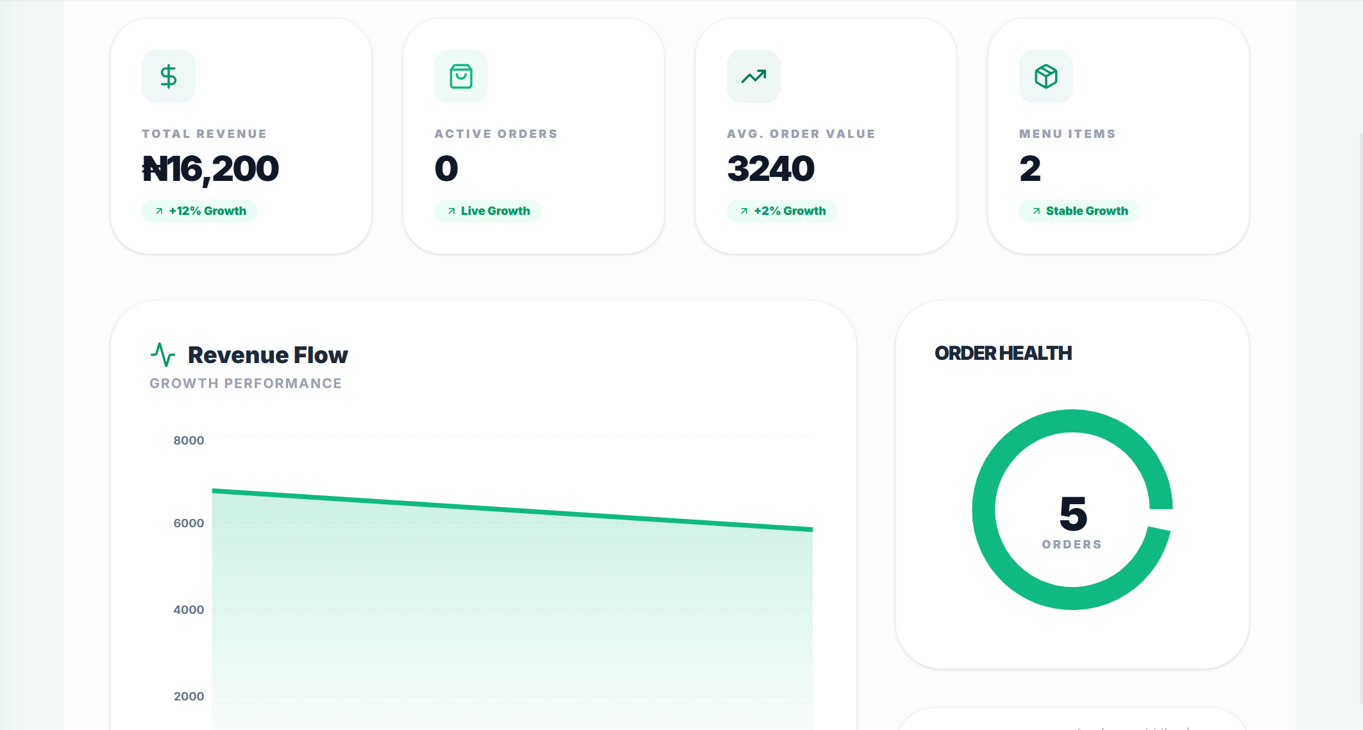The image size is (1363, 730).
Task: Click the green revenue trend line
Action: coord(513,511)
